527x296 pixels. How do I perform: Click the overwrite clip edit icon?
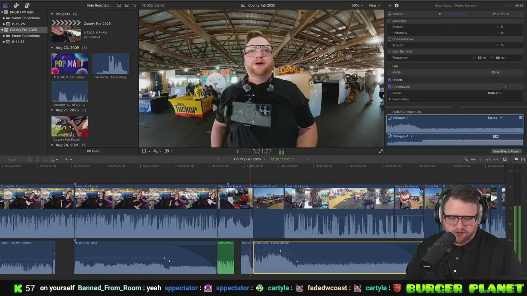(x=52, y=159)
